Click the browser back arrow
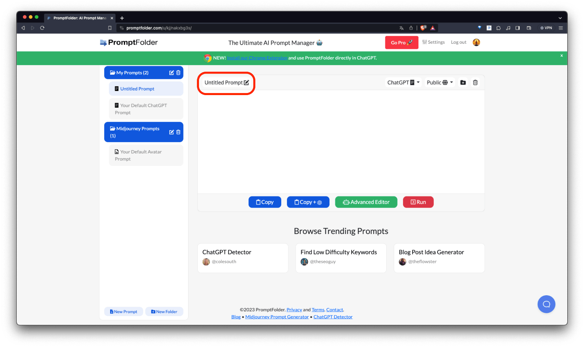The image size is (584, 347). click(x=23, y=28)
